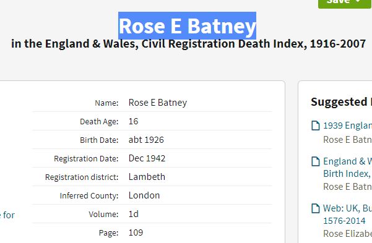372x243 pixels.
Task: Click the Inferred County value London
Action: coord(144,195)
